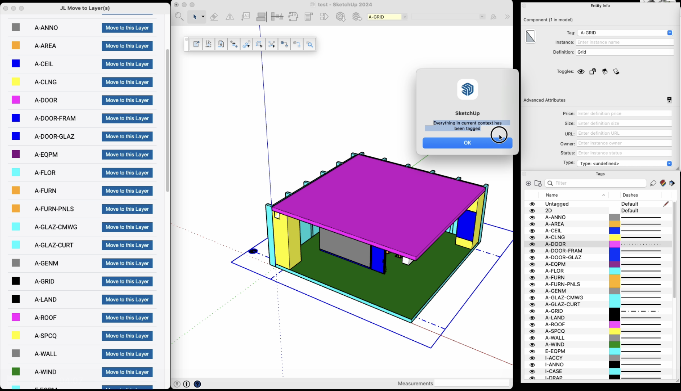Click the magnifier icon in floating toolbar
681x391 pixels.
pos(310,45)
